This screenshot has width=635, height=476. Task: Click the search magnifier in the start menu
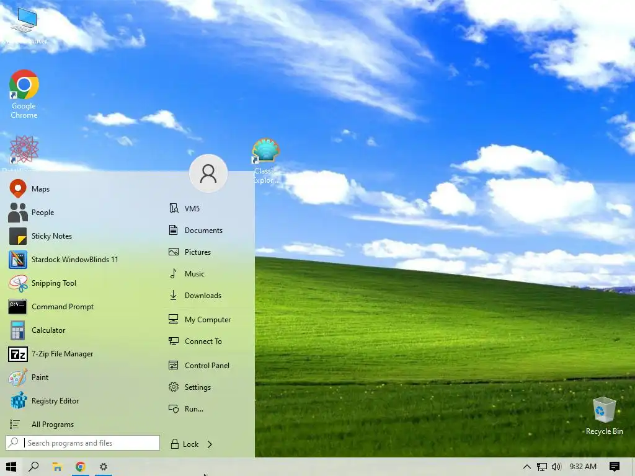tap(14, 443)
